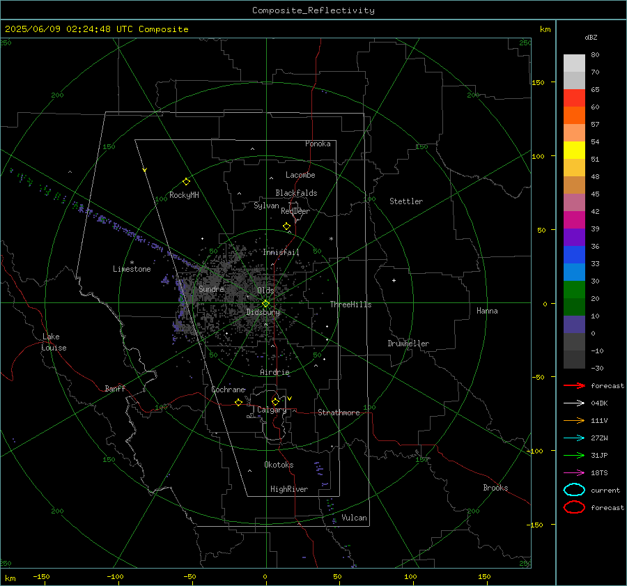Click the RockyMH label
This screenshot has width=627, height=586.
pyautogui.click(x=184, y=195)
